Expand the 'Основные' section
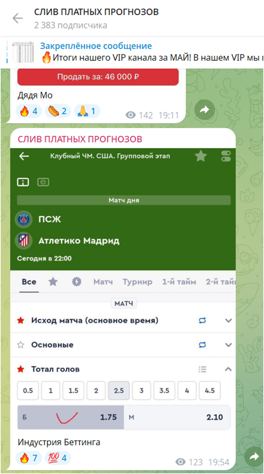The height and width of the screenshot is (474, 264). pyautogui.click(x=228, y=345)
